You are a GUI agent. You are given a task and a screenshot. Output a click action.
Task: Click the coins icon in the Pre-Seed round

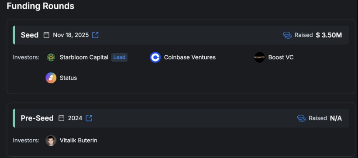pyautogui.click(x=301, y=118)
